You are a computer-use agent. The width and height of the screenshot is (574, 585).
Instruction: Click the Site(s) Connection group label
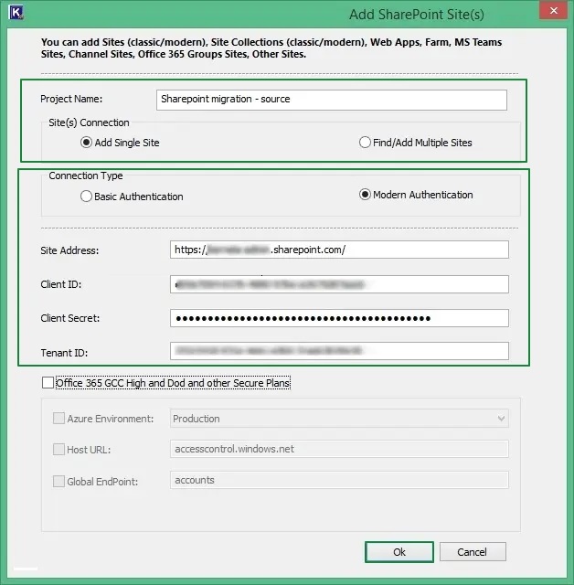(89, 122)
